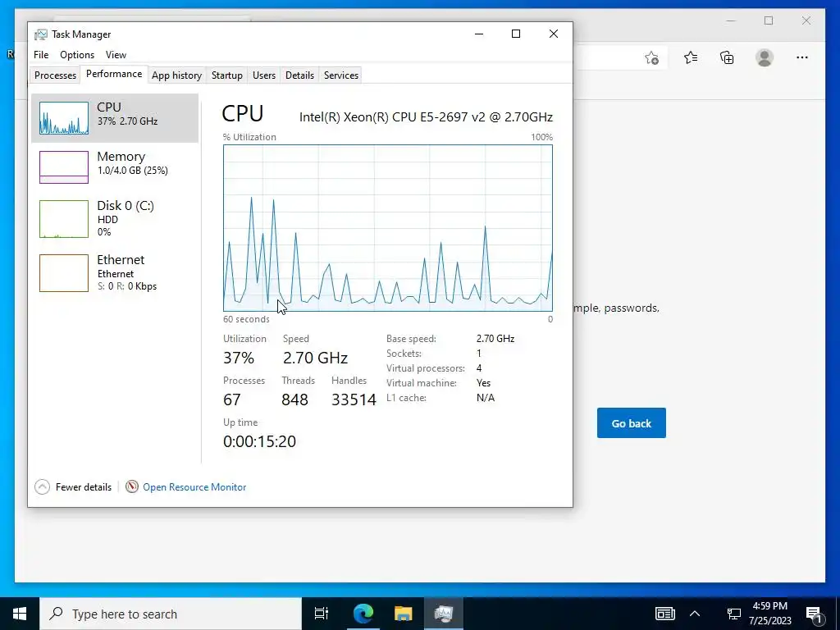Image resolution: width=840 pixels, height=630 pixels.
Task: Click the Go back button in Edge
Action: tap(632, 422)
